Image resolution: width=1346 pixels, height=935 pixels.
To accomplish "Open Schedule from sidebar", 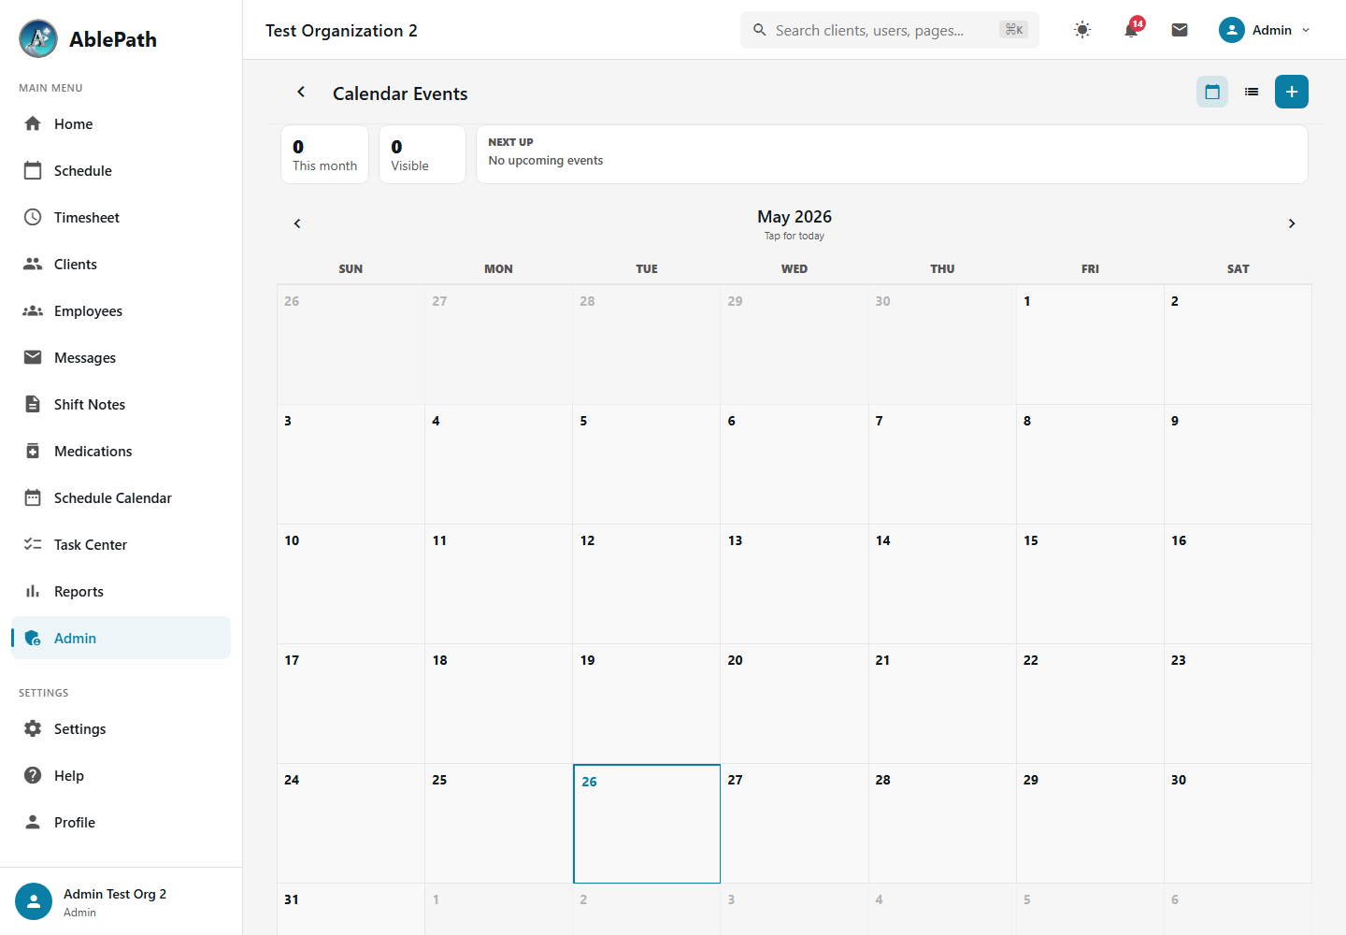I will point(121,170).
